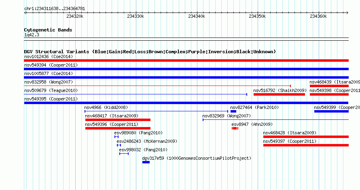
Task: Click the nsv1012436 (Coe2014) label
Action: point(49,56)
